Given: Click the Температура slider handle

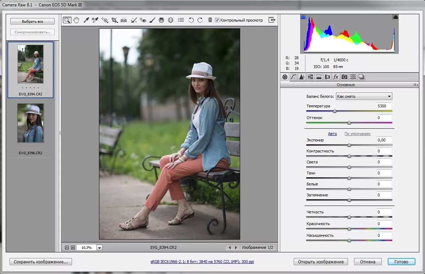Looking at the screenshot, I should [x=335, y=111].
